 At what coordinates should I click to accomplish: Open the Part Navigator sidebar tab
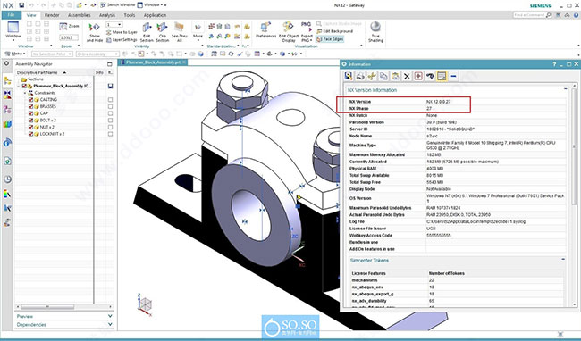(7, 110)
